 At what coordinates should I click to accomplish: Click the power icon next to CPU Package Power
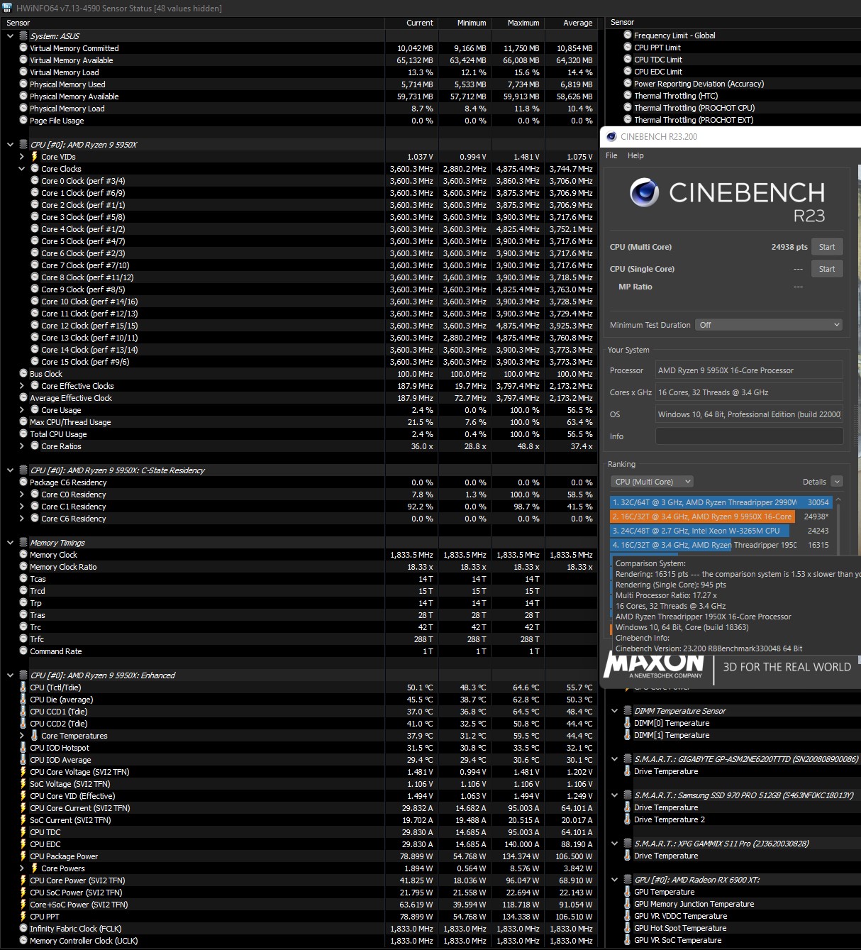23,856
